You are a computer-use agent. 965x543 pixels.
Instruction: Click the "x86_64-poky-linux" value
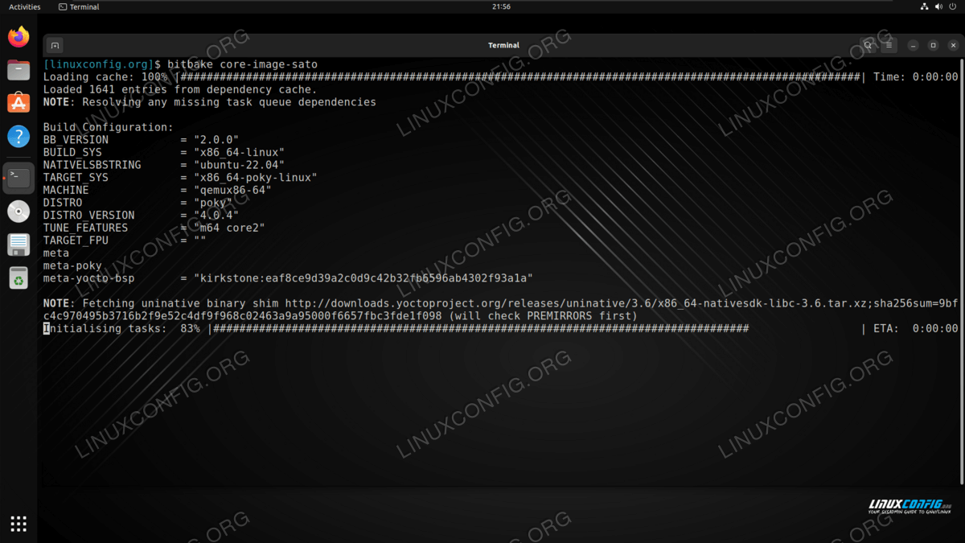(x=256, y=178)
